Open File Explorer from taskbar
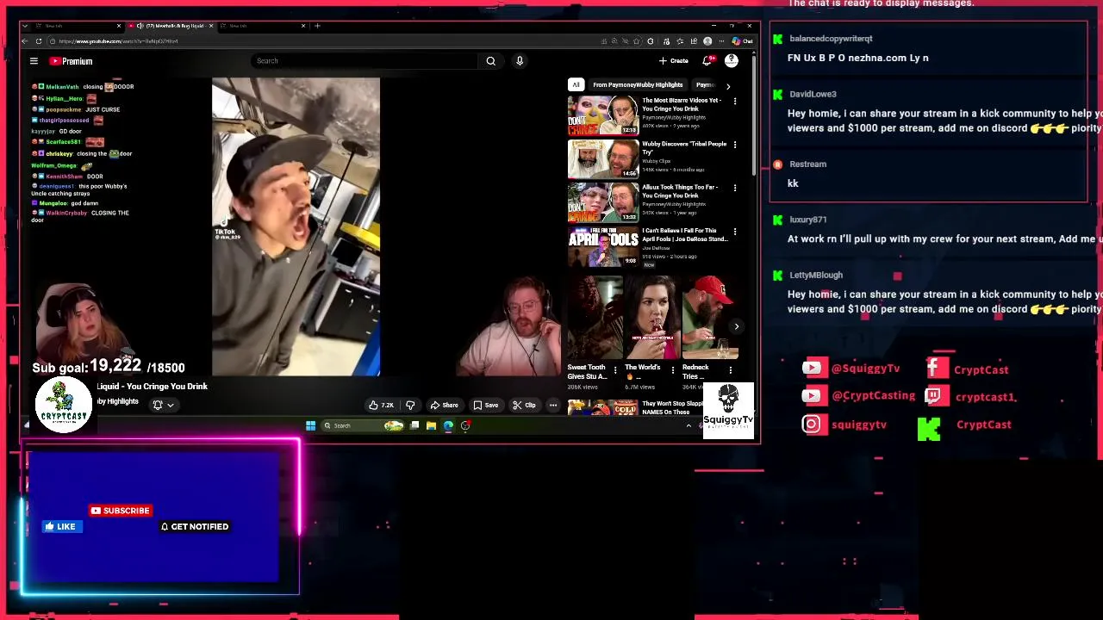The image size is (1103, 620). (431, 425)
